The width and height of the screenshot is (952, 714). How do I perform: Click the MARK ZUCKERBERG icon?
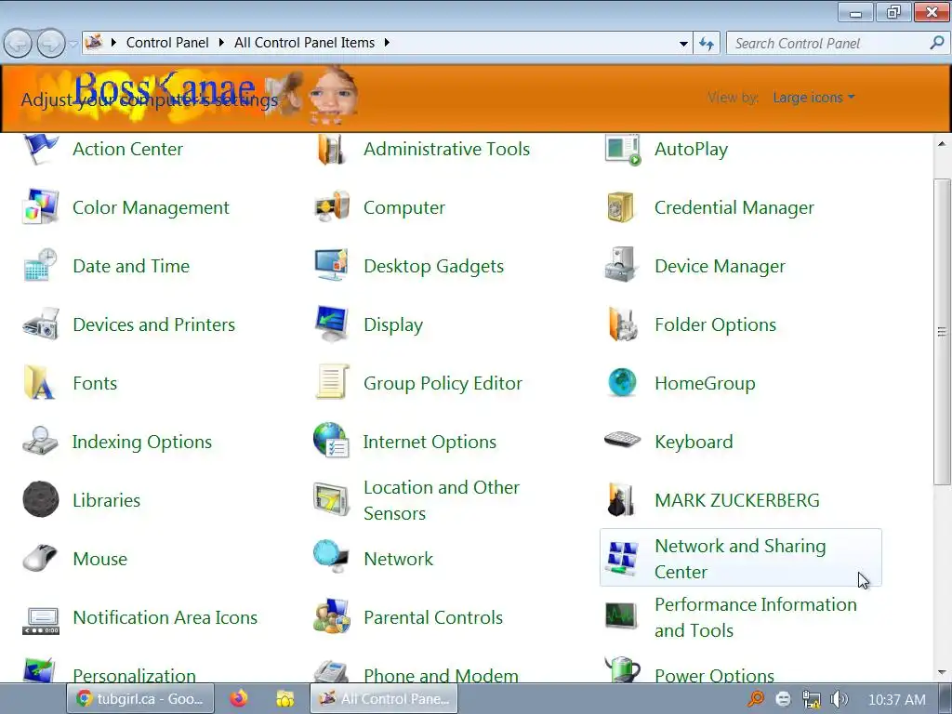pos(620,499)
